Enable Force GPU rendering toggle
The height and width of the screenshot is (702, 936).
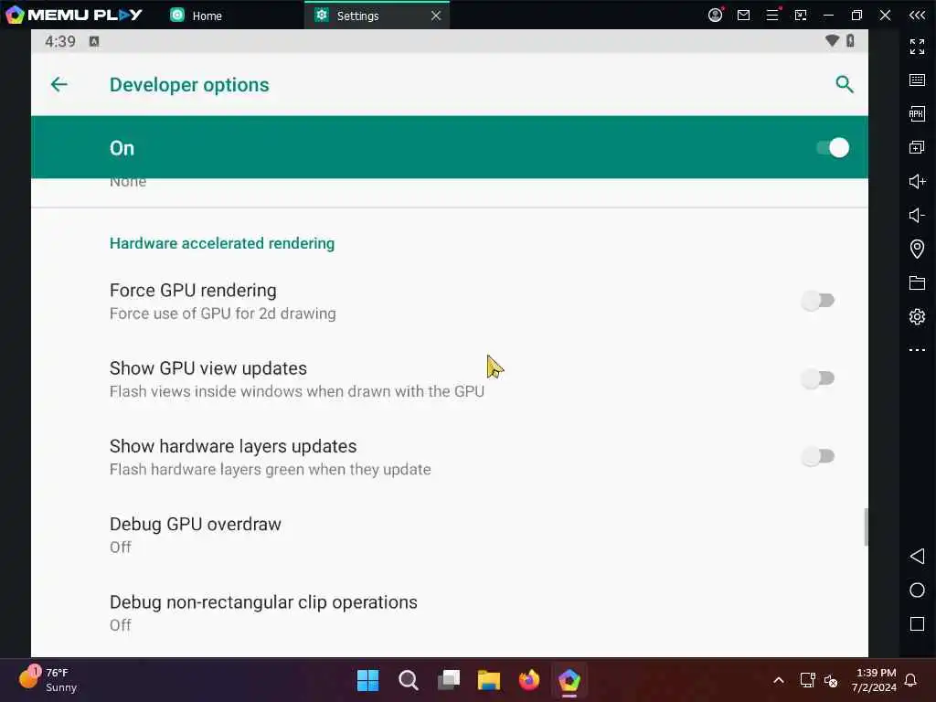tap(817, 301)
